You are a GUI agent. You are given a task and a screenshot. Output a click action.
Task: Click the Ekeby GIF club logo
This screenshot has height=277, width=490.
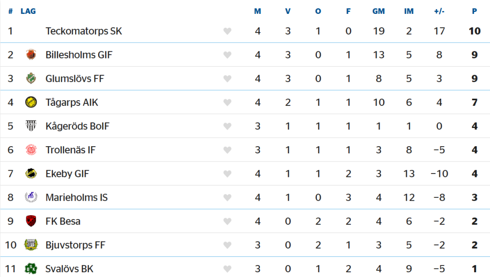(x=31, y=173)
